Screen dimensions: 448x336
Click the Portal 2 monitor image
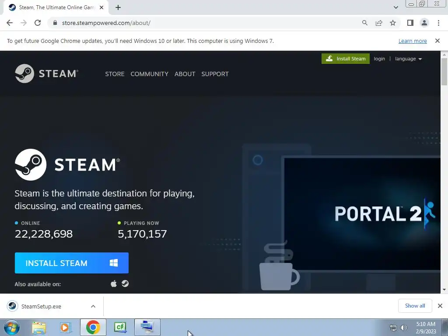click(x=361, y=214)
